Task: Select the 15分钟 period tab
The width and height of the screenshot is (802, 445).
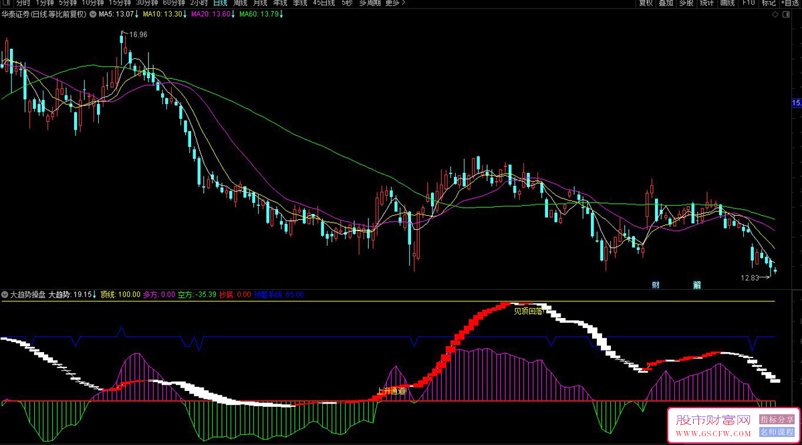Action: click(120, 3)
